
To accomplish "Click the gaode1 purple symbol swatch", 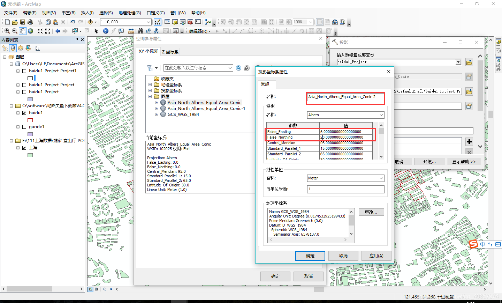I will (30, 134).
